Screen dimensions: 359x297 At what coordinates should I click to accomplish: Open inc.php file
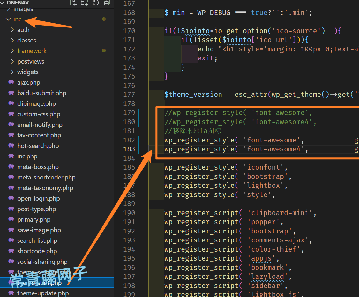click(27, 156)
